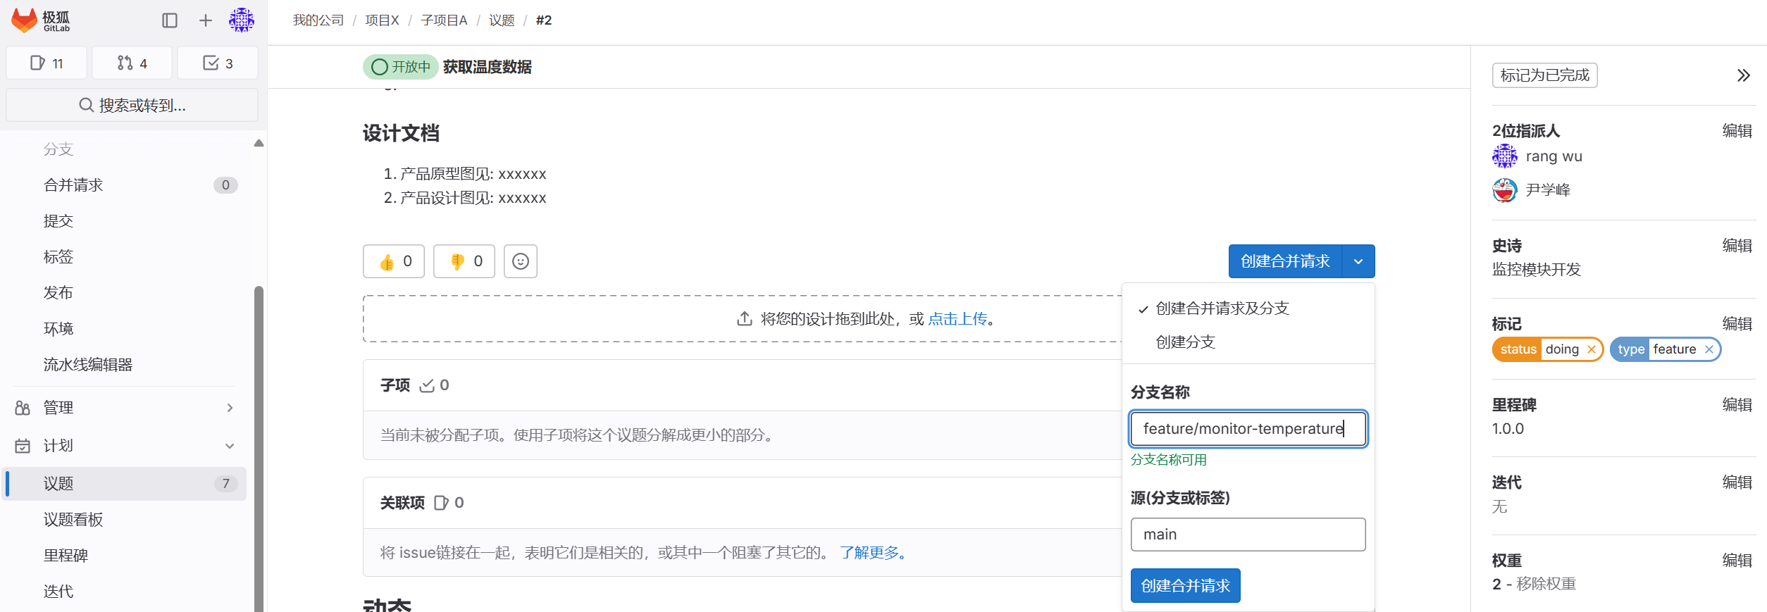Remove the status doing label
This screenshot has height=612, width=1767.
pos(1592,349)
